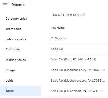Open the Sales Tax Philadelphia row

tap(78, 91)
